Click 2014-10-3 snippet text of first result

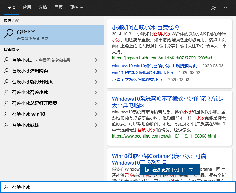click(169, 43)
